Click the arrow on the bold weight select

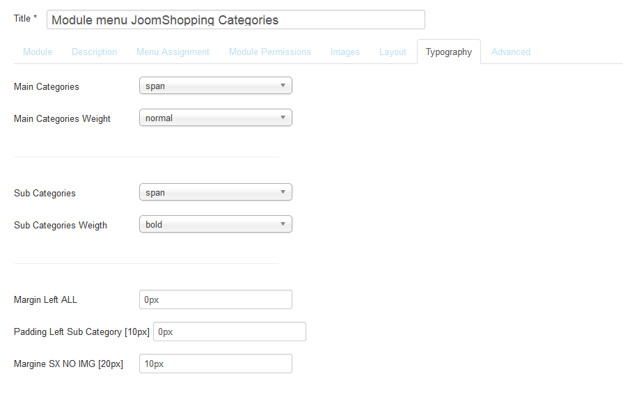(283, 224)
